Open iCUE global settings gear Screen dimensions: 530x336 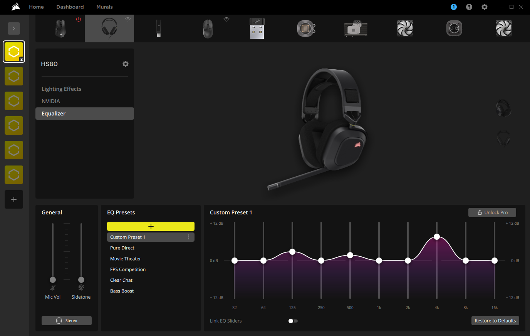(485, 7)
